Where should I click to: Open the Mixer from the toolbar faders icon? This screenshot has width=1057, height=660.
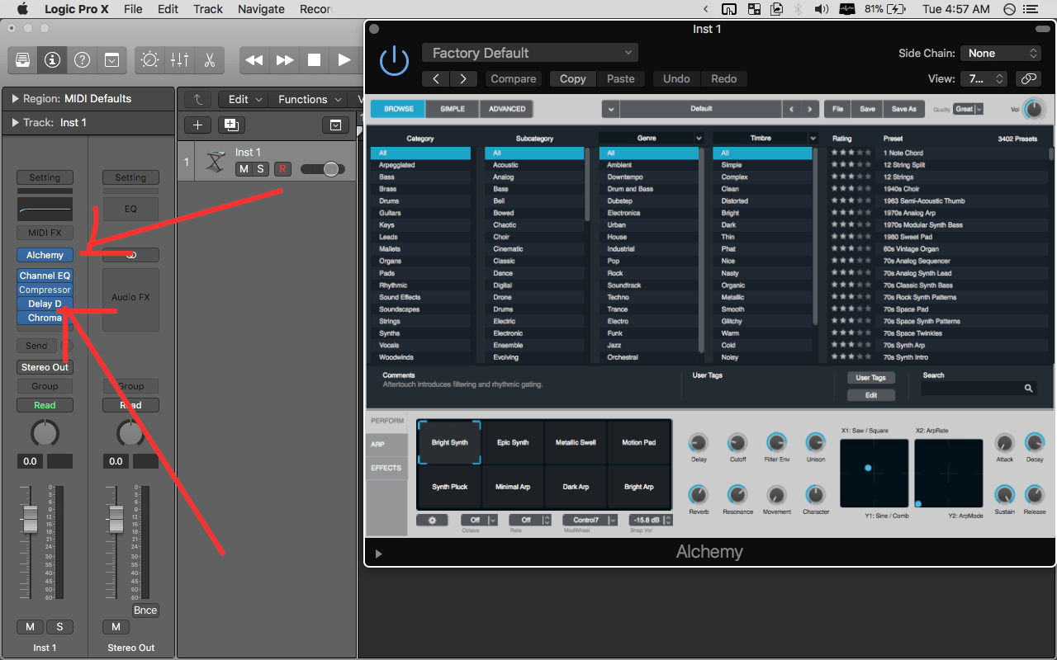point(179,60)
